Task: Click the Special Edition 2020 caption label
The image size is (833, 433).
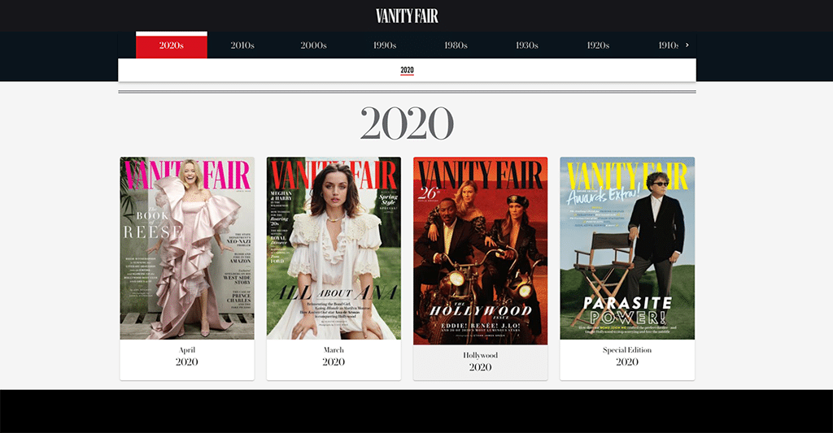Action: [627, 357]
